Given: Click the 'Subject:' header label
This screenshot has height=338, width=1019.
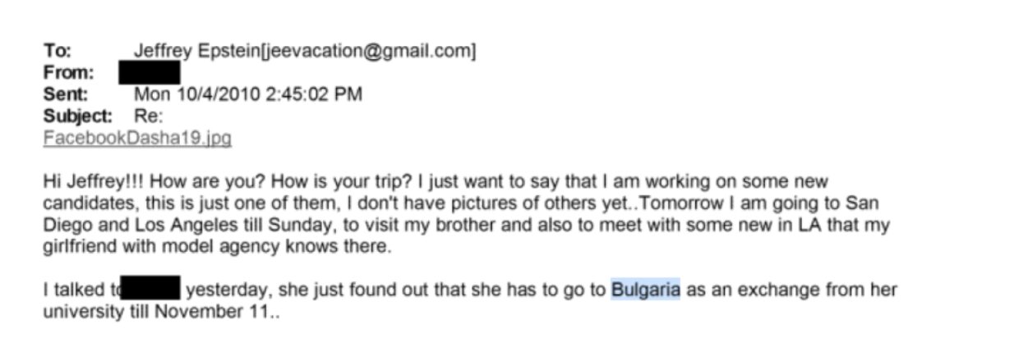Looking at the screenshot, I should coord(77,116).
